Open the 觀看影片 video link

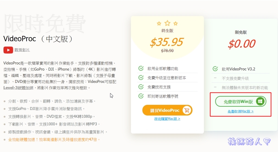(22, 50)
